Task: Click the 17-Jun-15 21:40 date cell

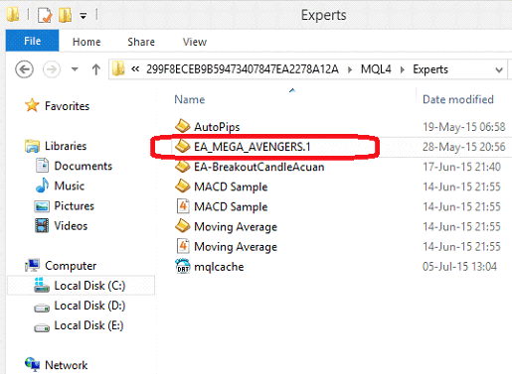Action: (461, 167)
